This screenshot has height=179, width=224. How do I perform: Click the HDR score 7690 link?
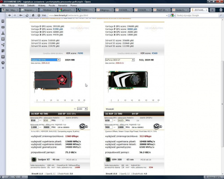[x=80, y=53]
